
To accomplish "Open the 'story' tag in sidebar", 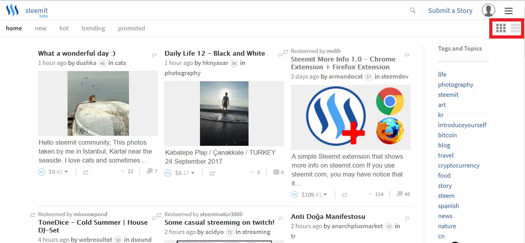I will (x=445, y=186).
